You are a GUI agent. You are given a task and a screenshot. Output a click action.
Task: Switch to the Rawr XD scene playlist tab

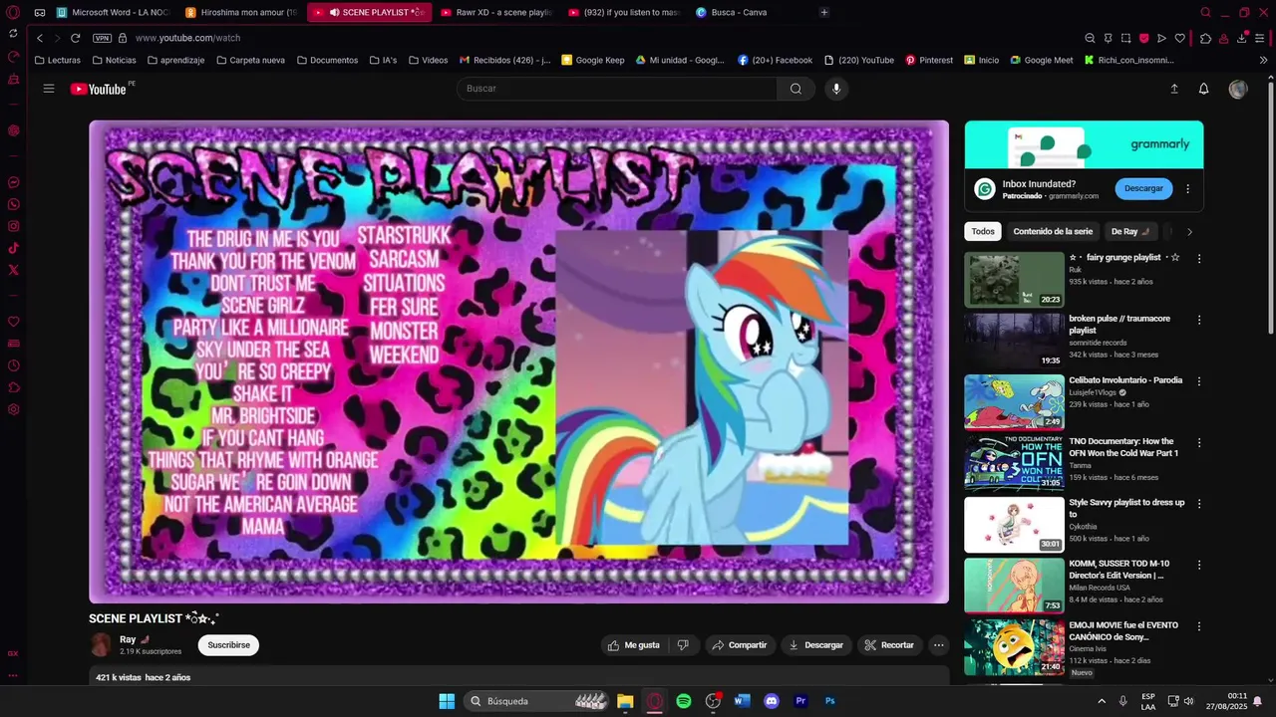[x=496, y=13]
